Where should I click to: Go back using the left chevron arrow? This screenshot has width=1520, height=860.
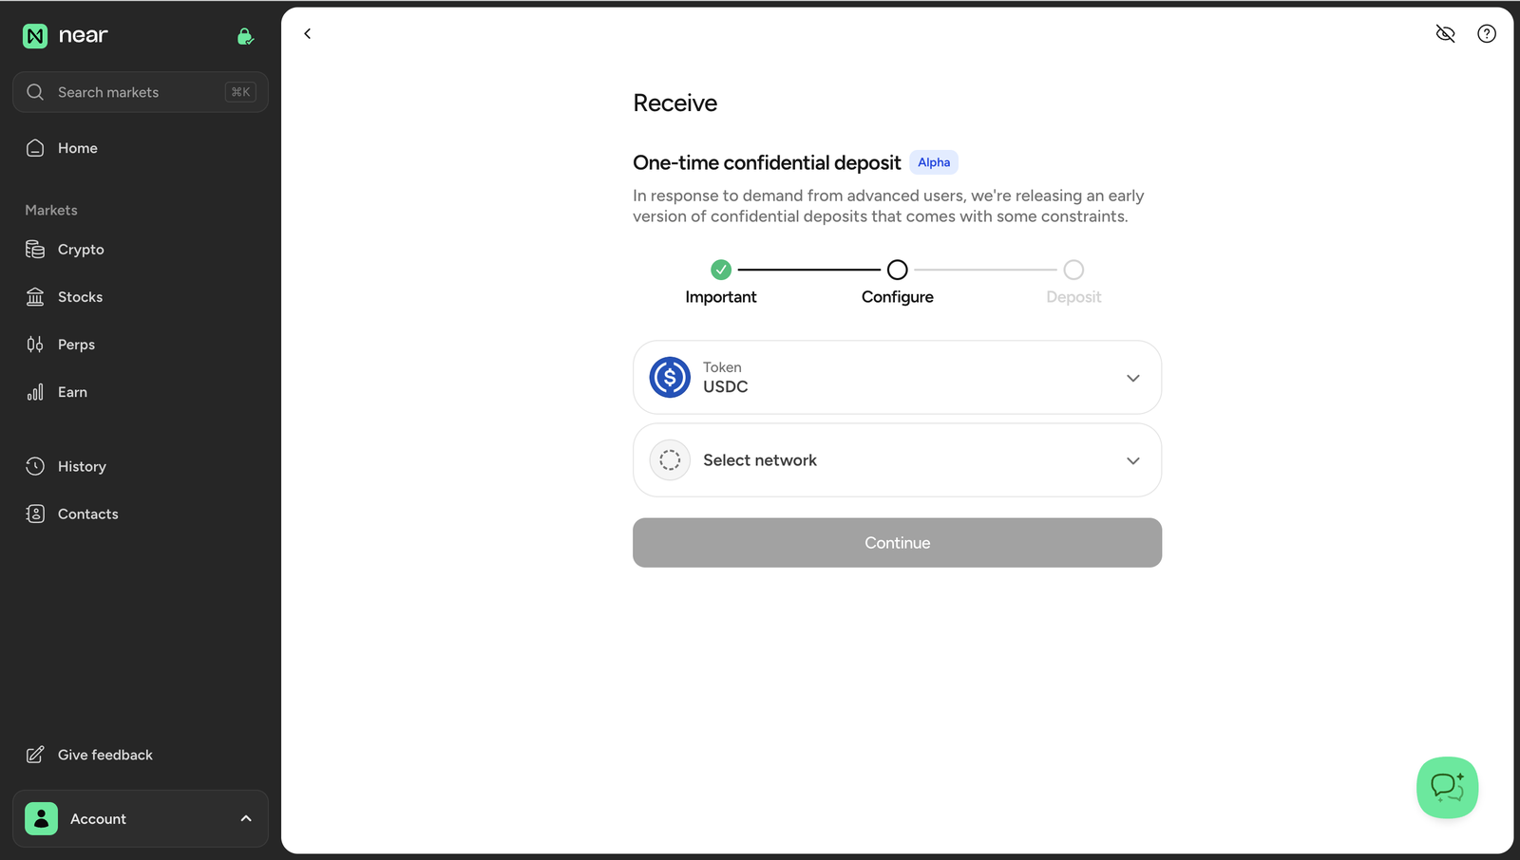(307, 33)
